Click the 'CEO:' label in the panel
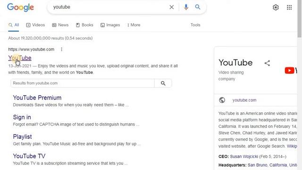The image size is (302, 170). (x=224, y=156)
